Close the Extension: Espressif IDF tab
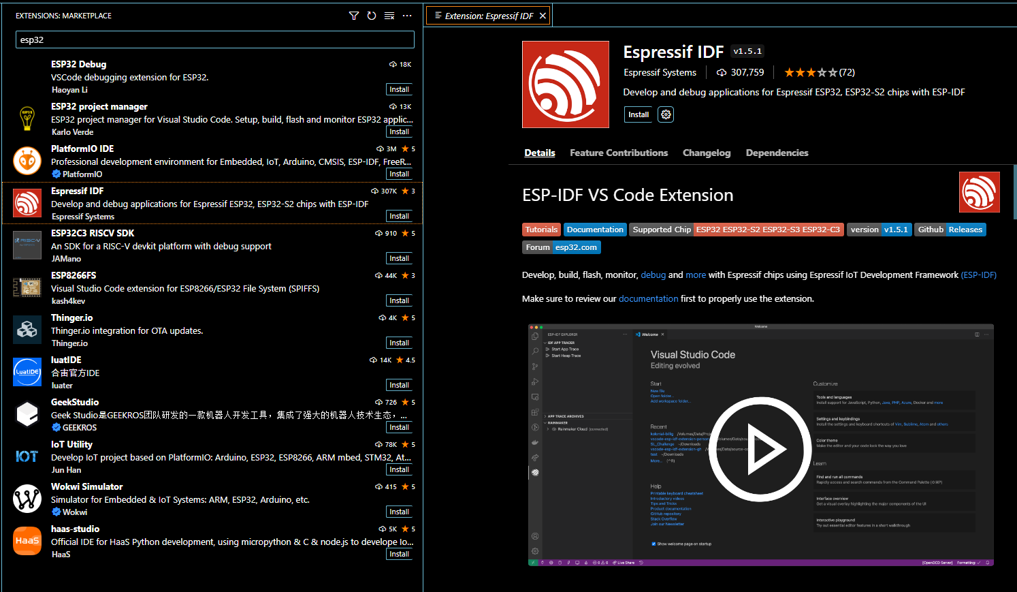The width and height of the screenshot is (1017, 592). point(543,16)
